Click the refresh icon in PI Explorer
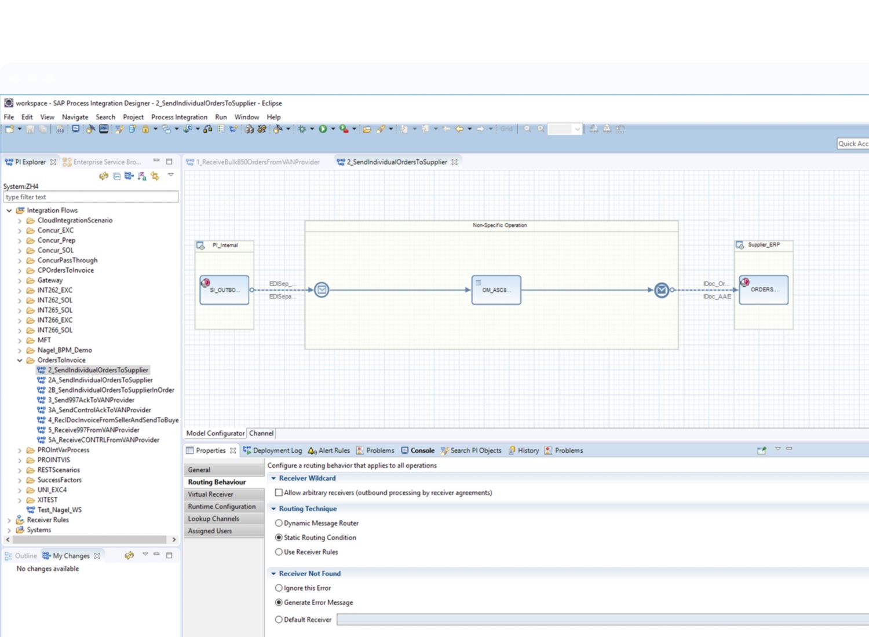Screen dimensions: 869x637 (103, 176)
